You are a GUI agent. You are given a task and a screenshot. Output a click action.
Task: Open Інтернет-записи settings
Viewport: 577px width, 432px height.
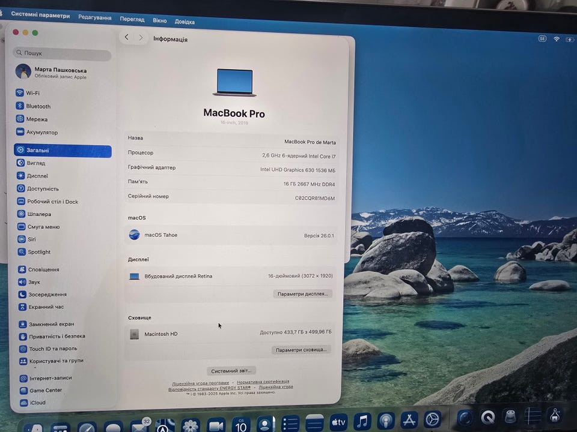click(x=46, y=377)
